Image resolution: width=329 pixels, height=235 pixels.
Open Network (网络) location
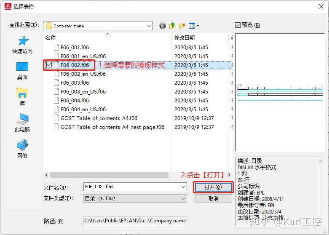[22, 149]
